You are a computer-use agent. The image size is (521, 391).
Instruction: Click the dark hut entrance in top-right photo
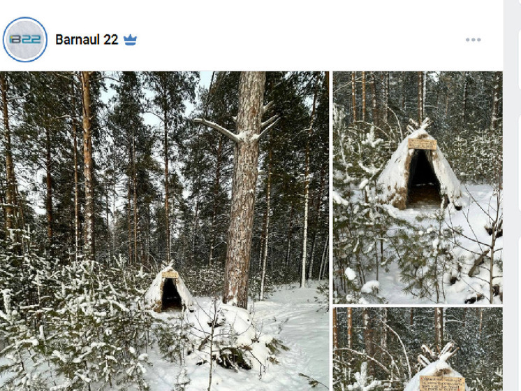coord(424,178)
